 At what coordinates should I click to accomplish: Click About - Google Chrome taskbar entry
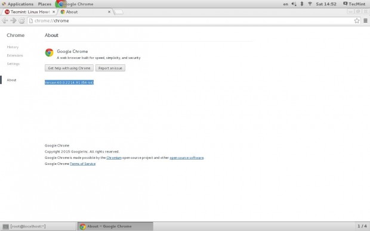click(115, 226)
